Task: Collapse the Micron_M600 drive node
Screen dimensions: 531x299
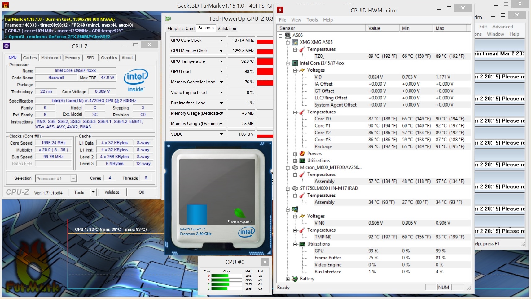Action: [x=288, y=168]
